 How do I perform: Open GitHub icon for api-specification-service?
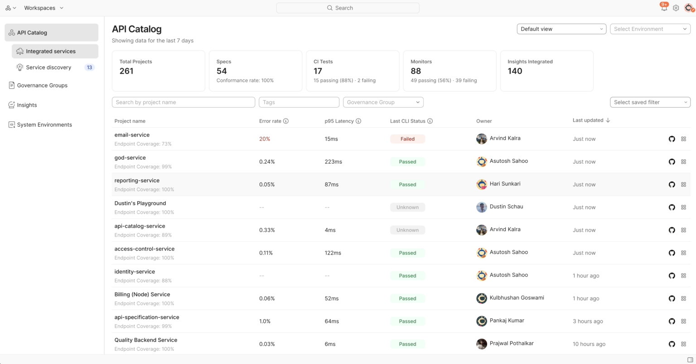tap(672, 321)
